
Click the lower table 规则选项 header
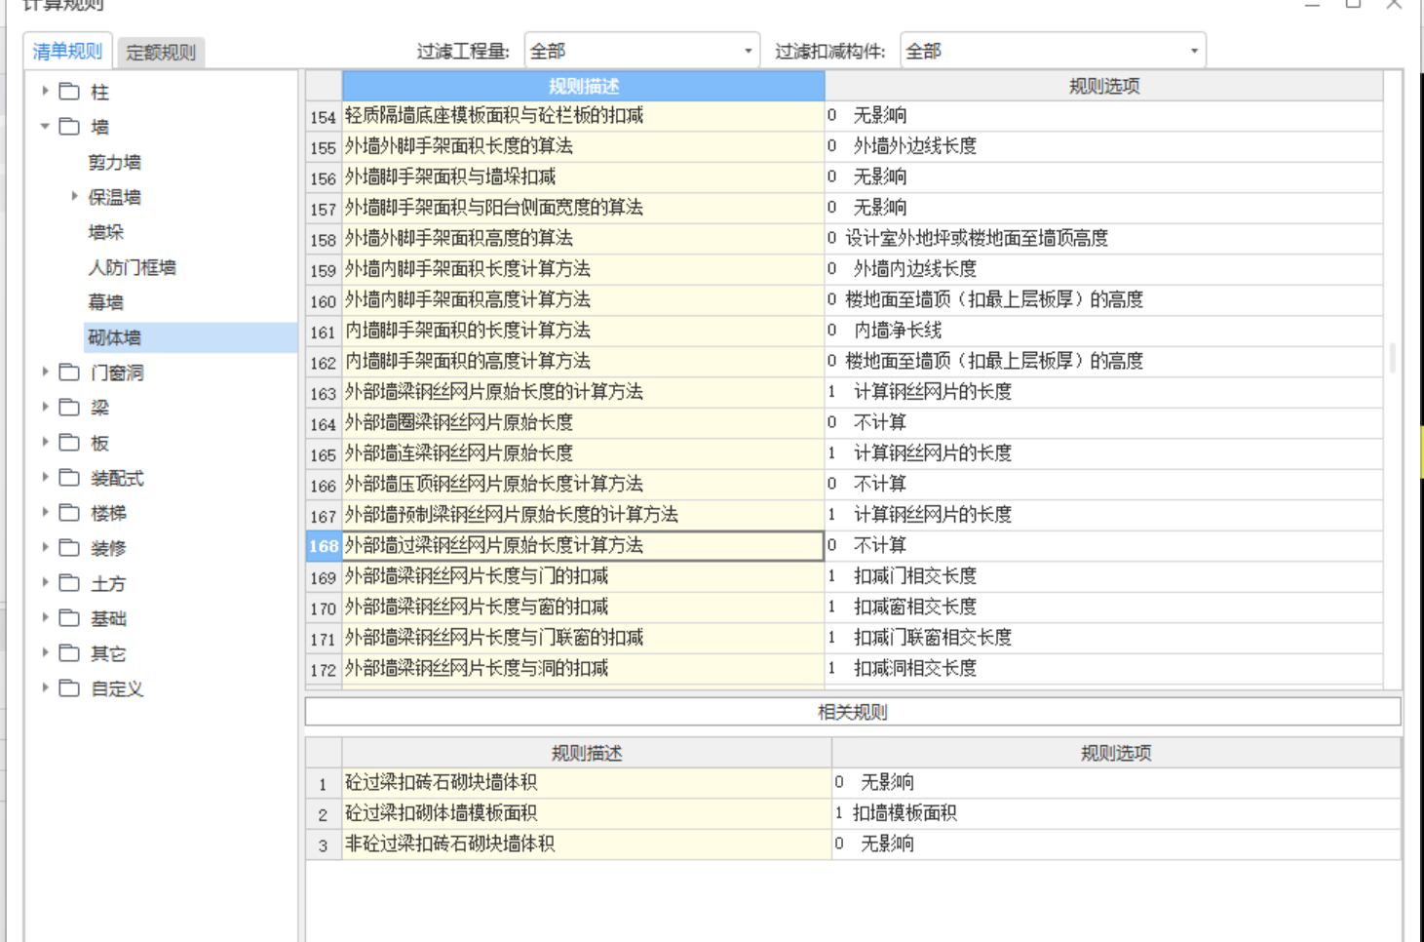1116,753
